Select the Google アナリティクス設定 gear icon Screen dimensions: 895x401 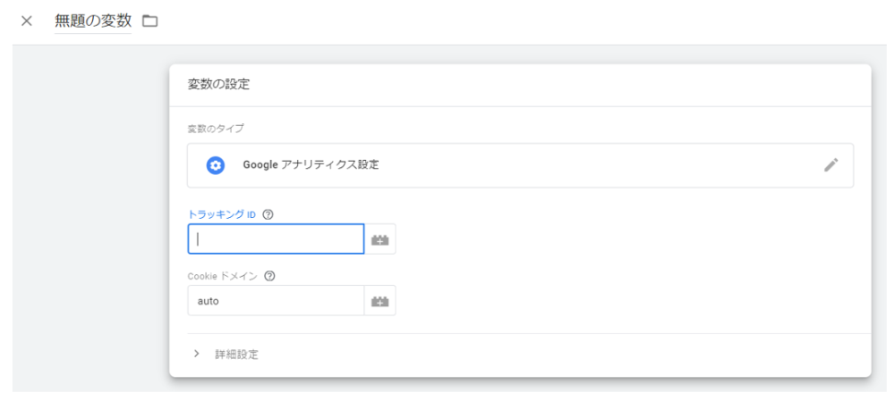pos(215,165)
